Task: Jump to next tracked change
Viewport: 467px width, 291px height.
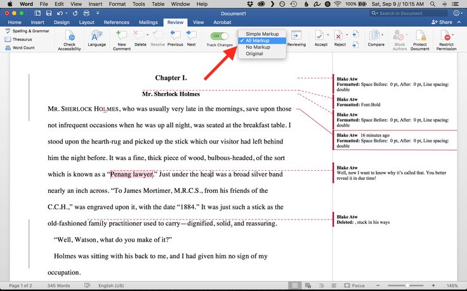Action: click(x=355, y=45)
